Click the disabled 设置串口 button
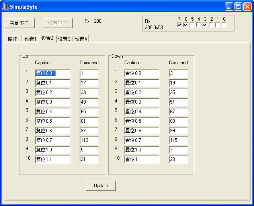254x206 pixels. click(x=58, y=23)
